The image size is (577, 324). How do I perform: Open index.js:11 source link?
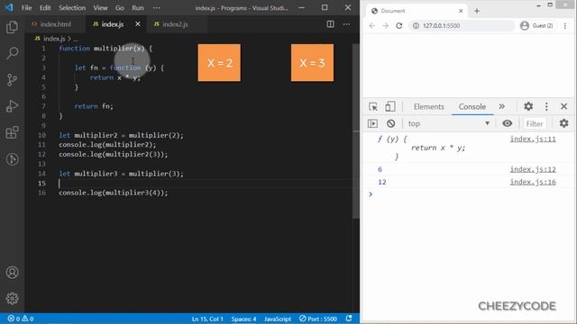tap(533, 139)
